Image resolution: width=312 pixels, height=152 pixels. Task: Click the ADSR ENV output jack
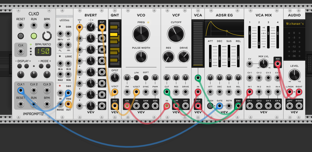point(238,106)
